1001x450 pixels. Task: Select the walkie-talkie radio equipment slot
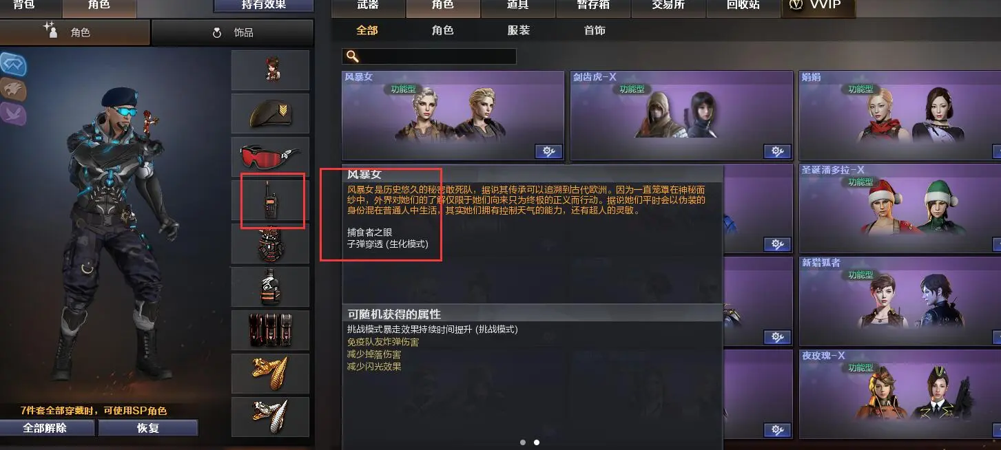[270, 200]
